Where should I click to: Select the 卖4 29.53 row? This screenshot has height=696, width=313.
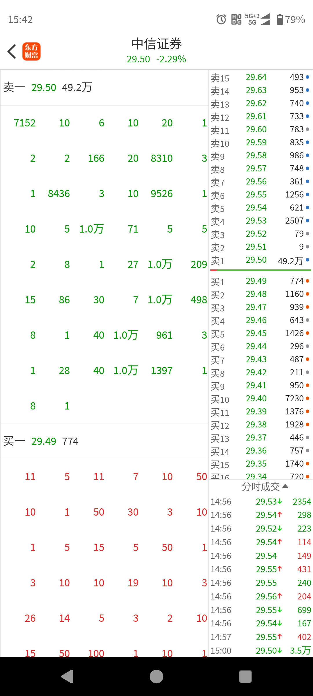pos(260,221)
